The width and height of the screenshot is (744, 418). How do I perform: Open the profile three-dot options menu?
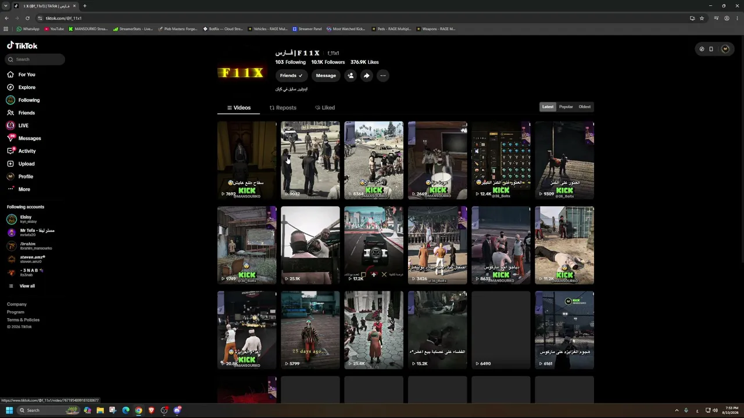click(x=382, y=75)
